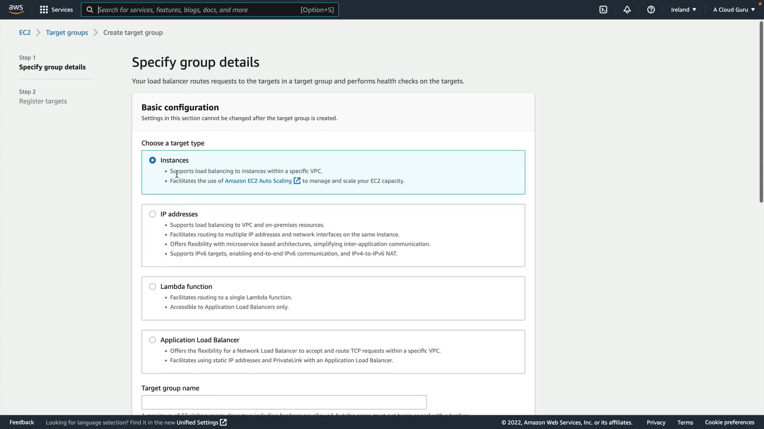Open the help question mark icon
The image size is (764, 429).
coord(651,10)
